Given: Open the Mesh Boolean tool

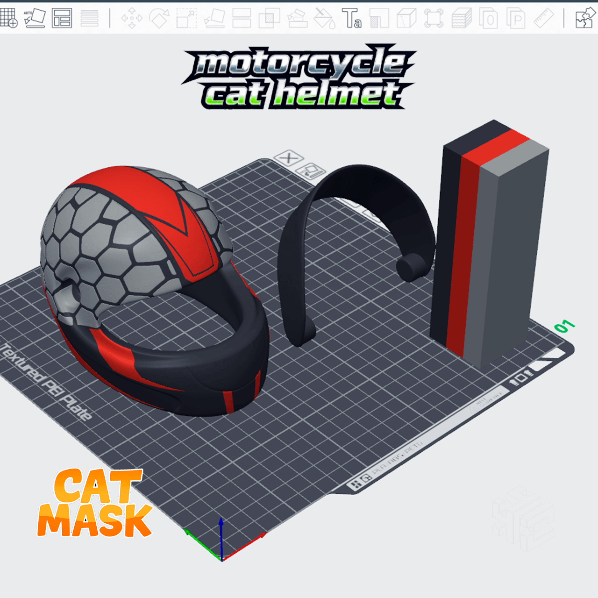Looking at the screenshot, I should coord(269,19).
